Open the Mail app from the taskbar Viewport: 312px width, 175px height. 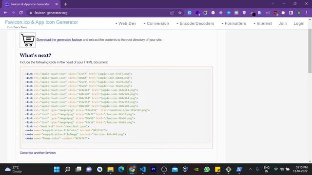coord(175,169)
